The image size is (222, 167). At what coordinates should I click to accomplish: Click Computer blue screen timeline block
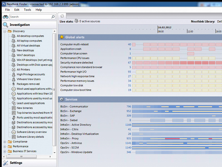pyautogui.click(x=191, y=54)
